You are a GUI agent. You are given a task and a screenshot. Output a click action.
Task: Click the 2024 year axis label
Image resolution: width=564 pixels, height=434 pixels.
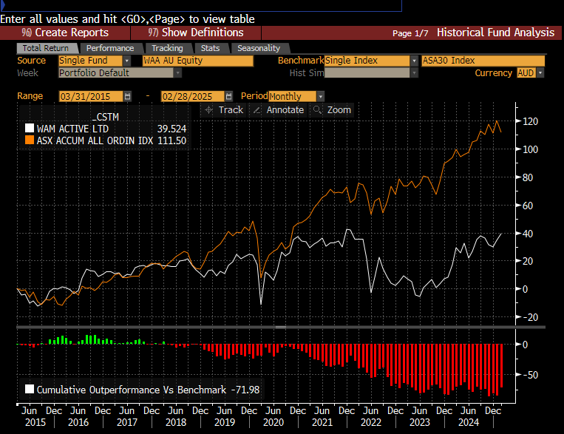point(469,422)
